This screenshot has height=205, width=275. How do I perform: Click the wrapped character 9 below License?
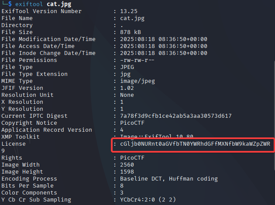click(3, 151)
